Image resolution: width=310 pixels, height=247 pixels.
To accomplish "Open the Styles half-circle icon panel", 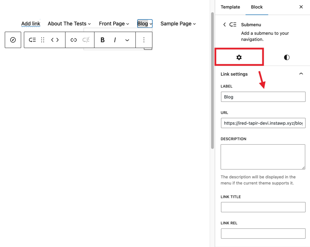I will coord(286,57).
